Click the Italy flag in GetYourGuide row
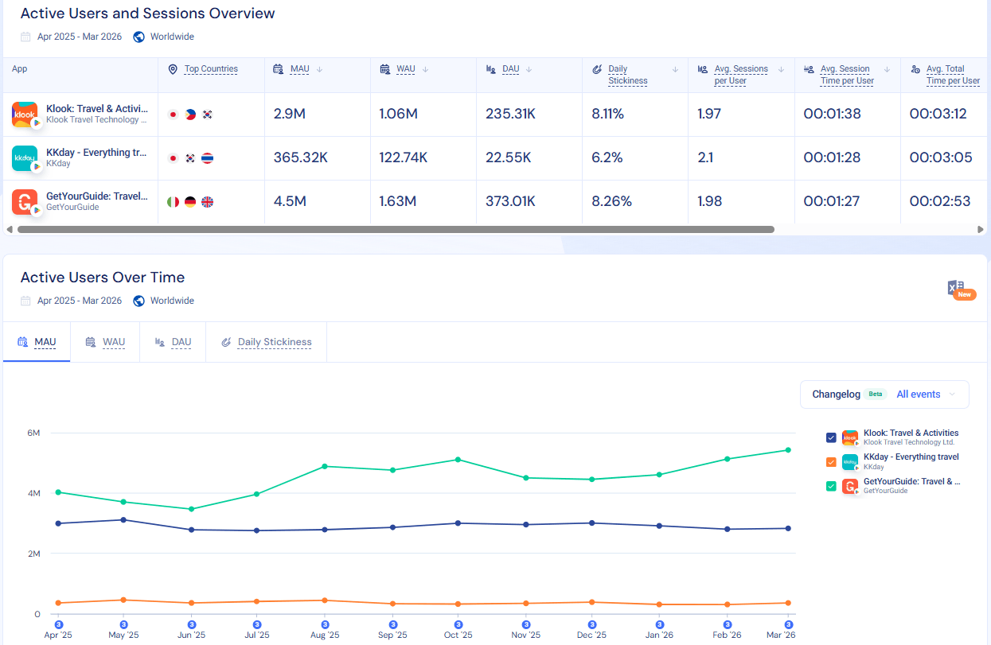 click(173, 202)
